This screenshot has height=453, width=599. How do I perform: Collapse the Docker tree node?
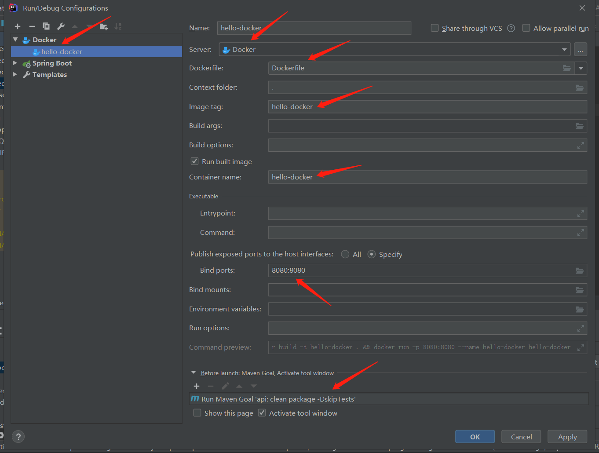pos(15,40)
